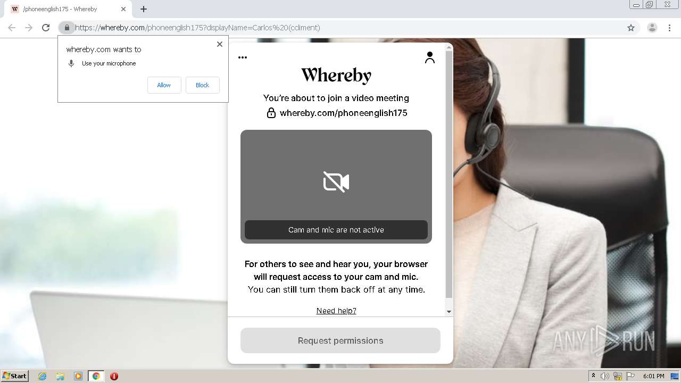681x383 pixels.
Task: Open a new browser tab
Action: click(144, 9)
